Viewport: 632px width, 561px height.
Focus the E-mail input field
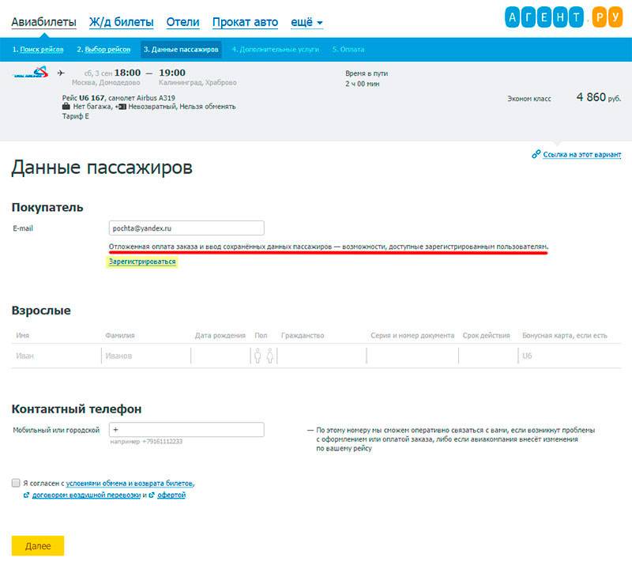pos(186,228)
